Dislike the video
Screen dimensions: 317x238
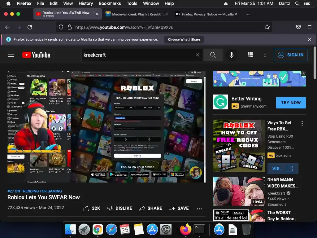120,208
